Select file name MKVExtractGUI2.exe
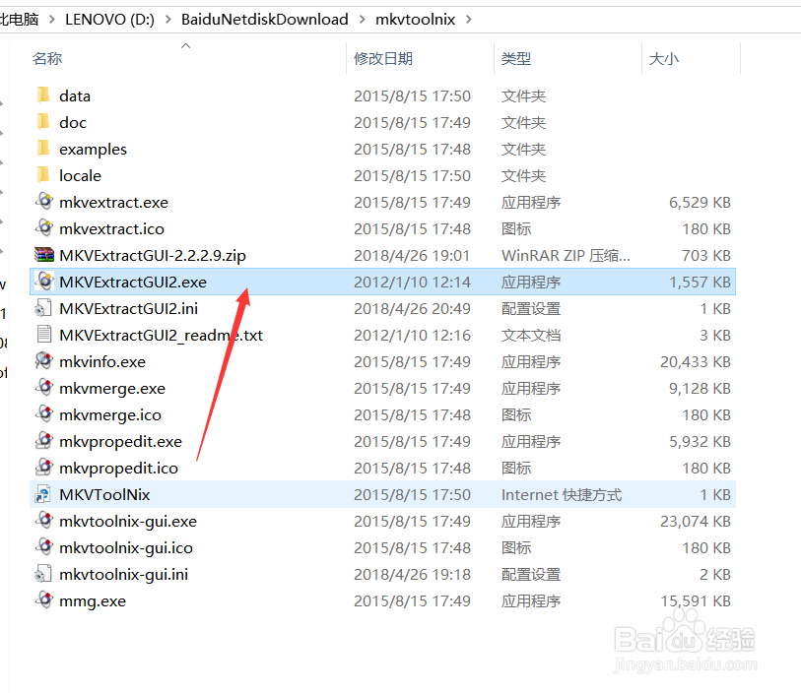This screenshot has width=801, height=693. pyautogui.click(x=133, y=282)
